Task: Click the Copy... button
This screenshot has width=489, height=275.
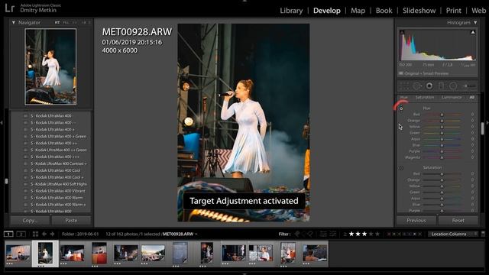Action: [30, 221]
